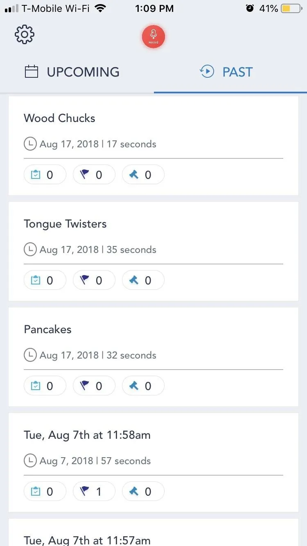
Task: Switch to the UPCOMING tab
Action: (x=72, y=72)
